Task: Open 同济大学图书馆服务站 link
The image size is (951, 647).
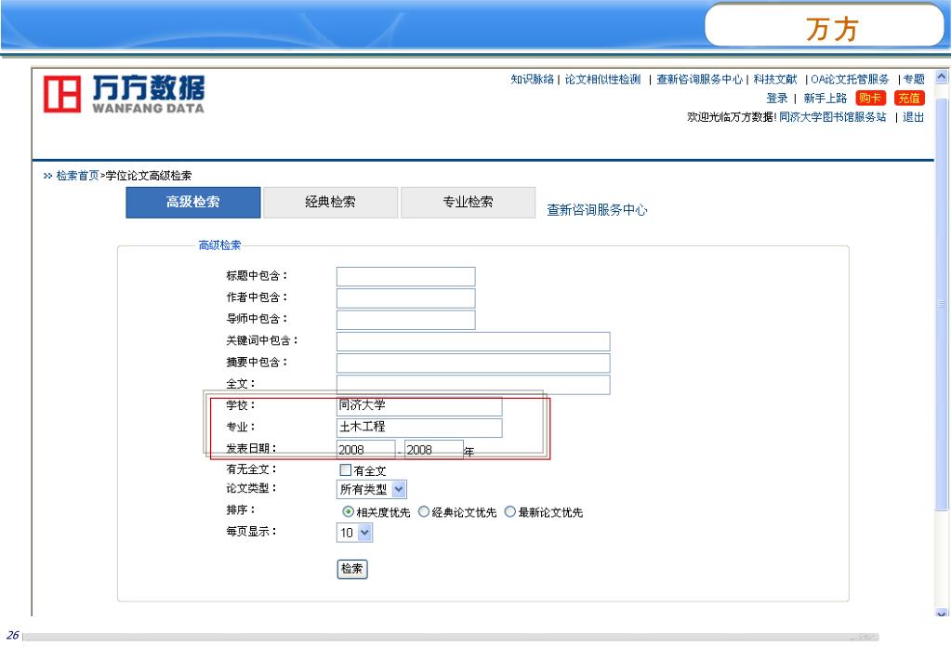Action: coord(832,117)
